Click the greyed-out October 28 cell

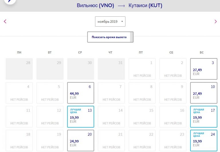[x=19, y=69]
